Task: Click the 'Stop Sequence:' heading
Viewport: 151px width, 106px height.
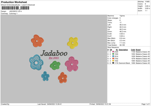Action: click(113, 47)
